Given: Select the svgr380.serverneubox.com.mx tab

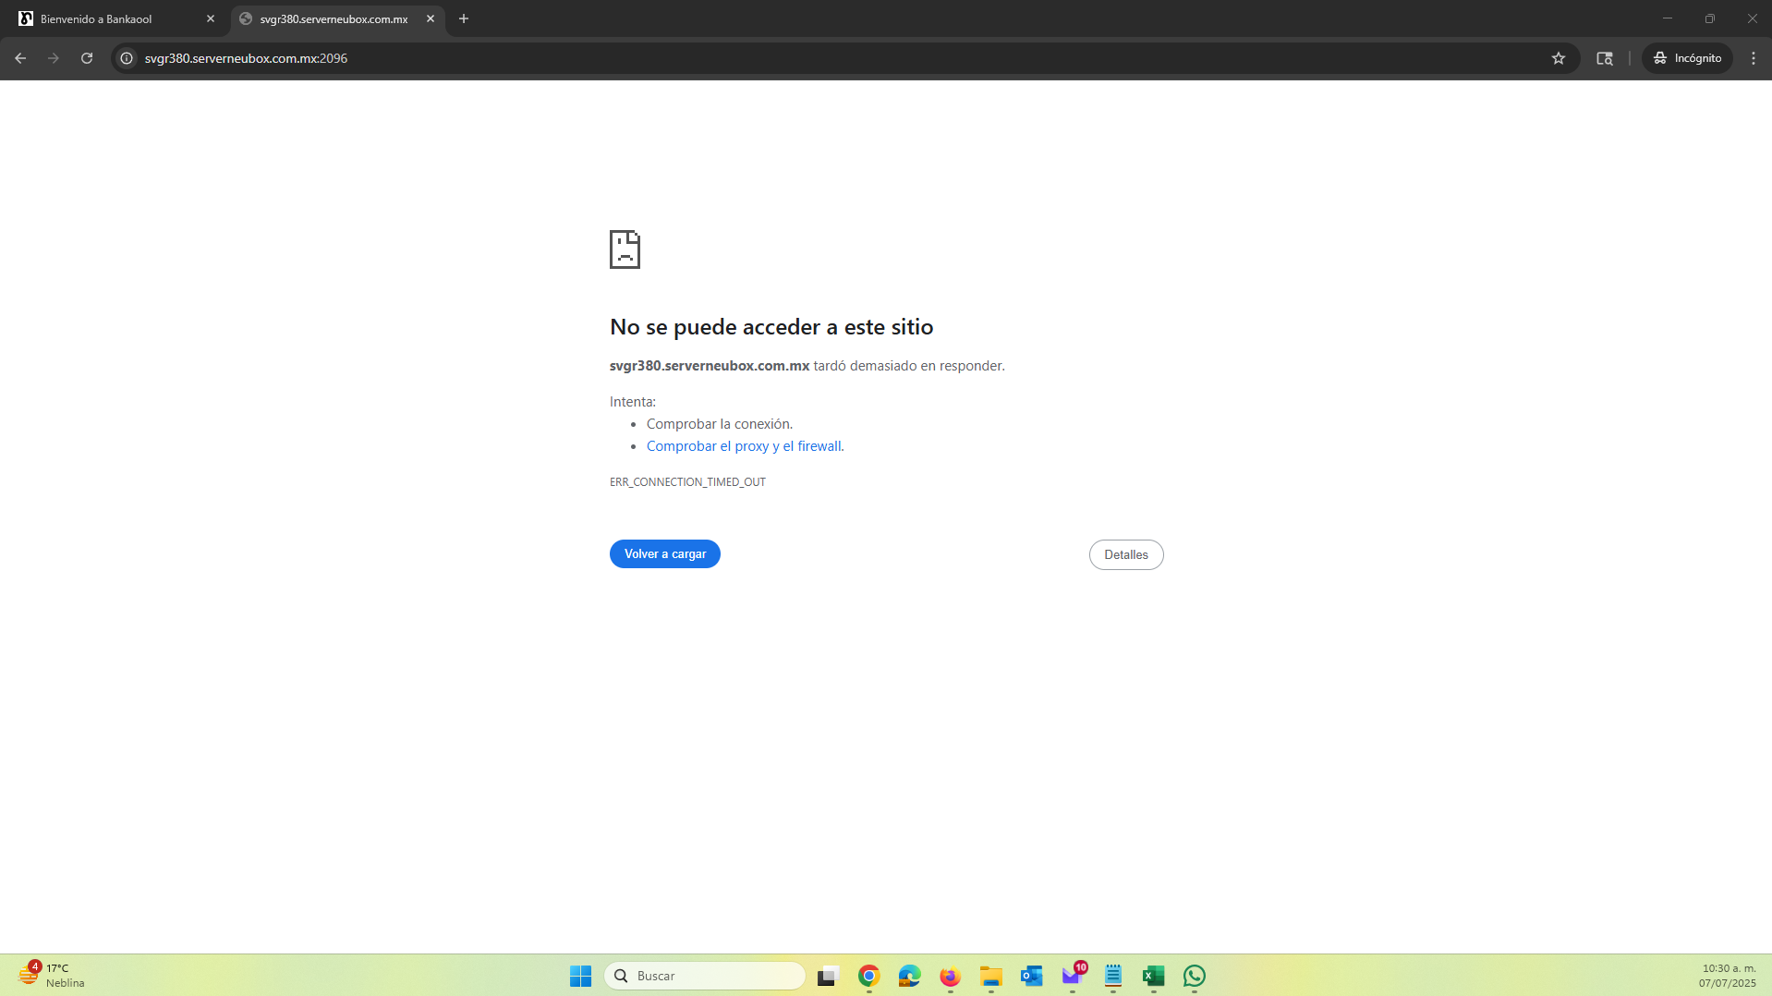Looking at the screenshot, I should pyautogui.click(x=333, y=18).
